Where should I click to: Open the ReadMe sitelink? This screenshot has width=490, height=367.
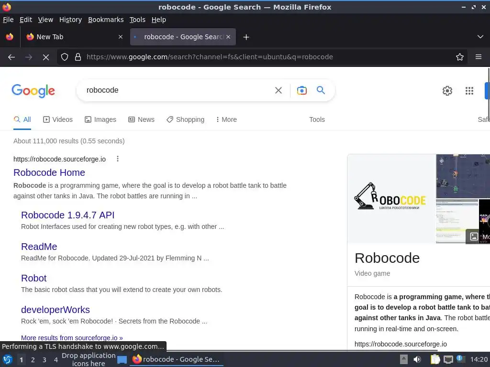click(39, 247)
